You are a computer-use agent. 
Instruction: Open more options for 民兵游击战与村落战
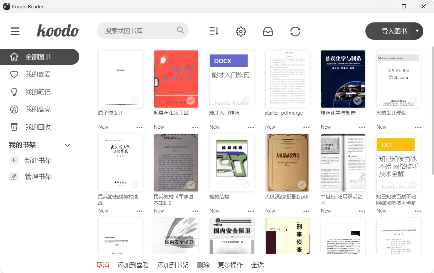[x=140, y=211]
